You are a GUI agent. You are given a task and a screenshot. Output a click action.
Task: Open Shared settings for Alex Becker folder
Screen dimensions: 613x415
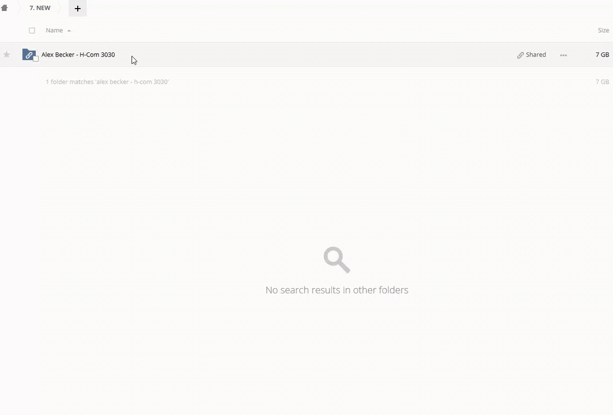[531, 55]
